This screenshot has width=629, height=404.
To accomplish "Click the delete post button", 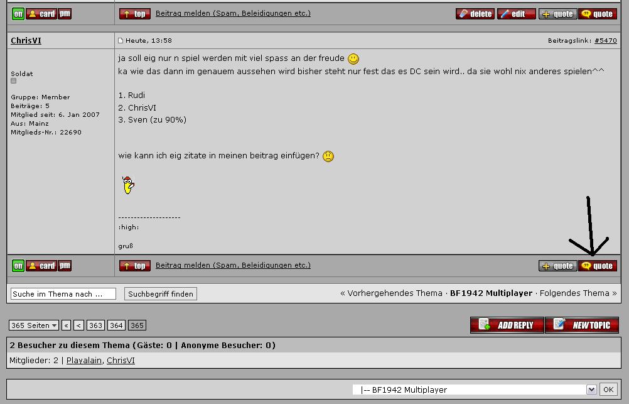I will [475, 14].
